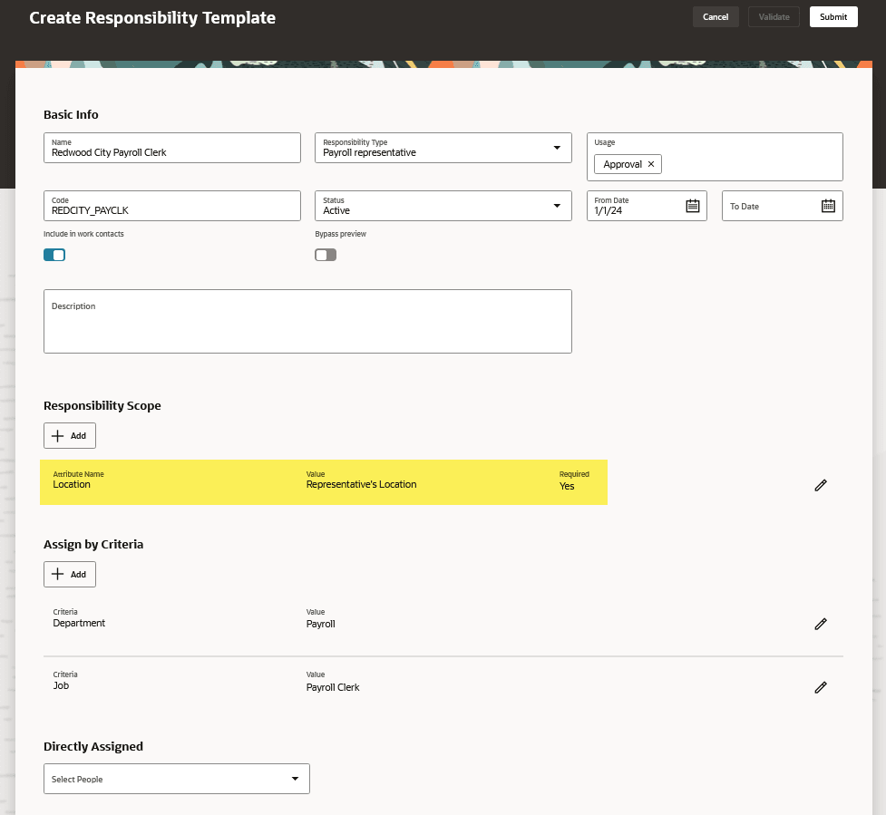Image resolution: width=886 pixels, height=815 pixels.
Task: Enable the Bypass preview switch
Action: (x=326, y=256)
